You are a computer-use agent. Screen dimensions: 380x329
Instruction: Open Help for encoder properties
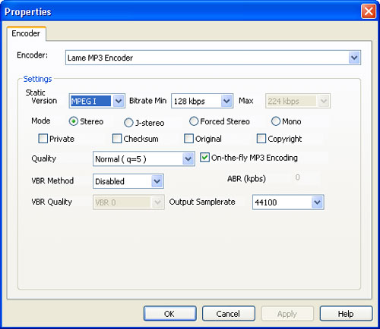[x=346, y=314]
